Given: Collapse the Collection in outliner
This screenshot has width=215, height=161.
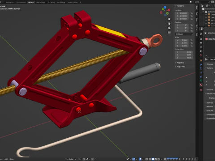Looking at the screenshot, I should click(x=203, y=12).
